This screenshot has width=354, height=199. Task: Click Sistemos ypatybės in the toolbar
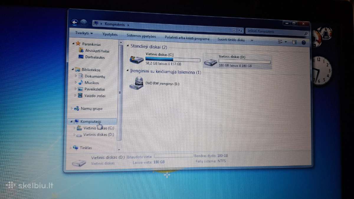[141, 36]
